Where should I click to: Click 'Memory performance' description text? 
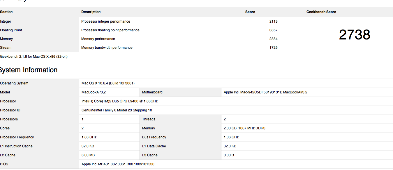click(x=98, y=39)
